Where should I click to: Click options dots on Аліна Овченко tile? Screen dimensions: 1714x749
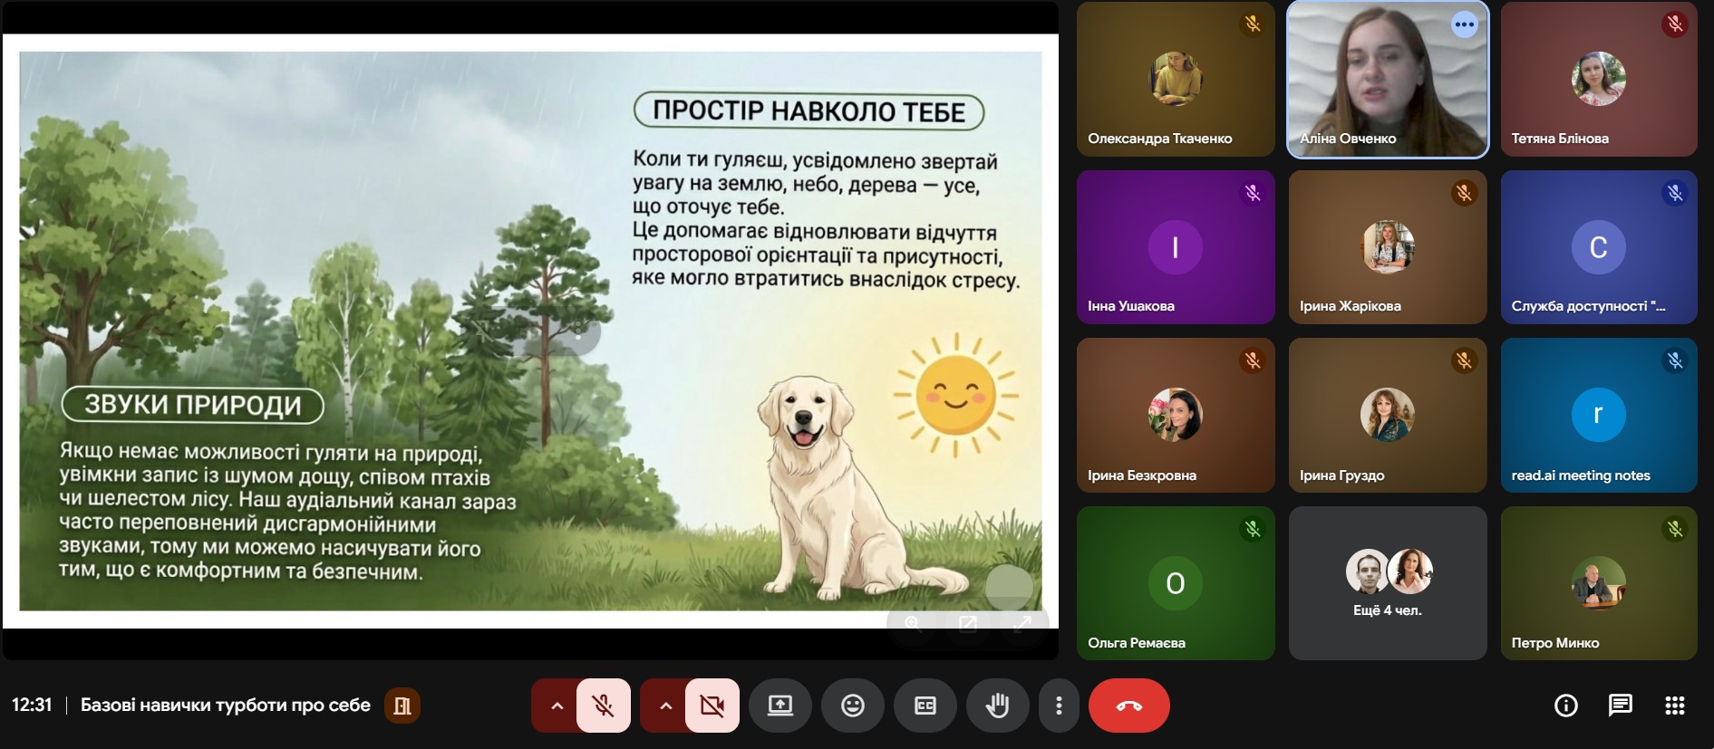(1465, 24)
